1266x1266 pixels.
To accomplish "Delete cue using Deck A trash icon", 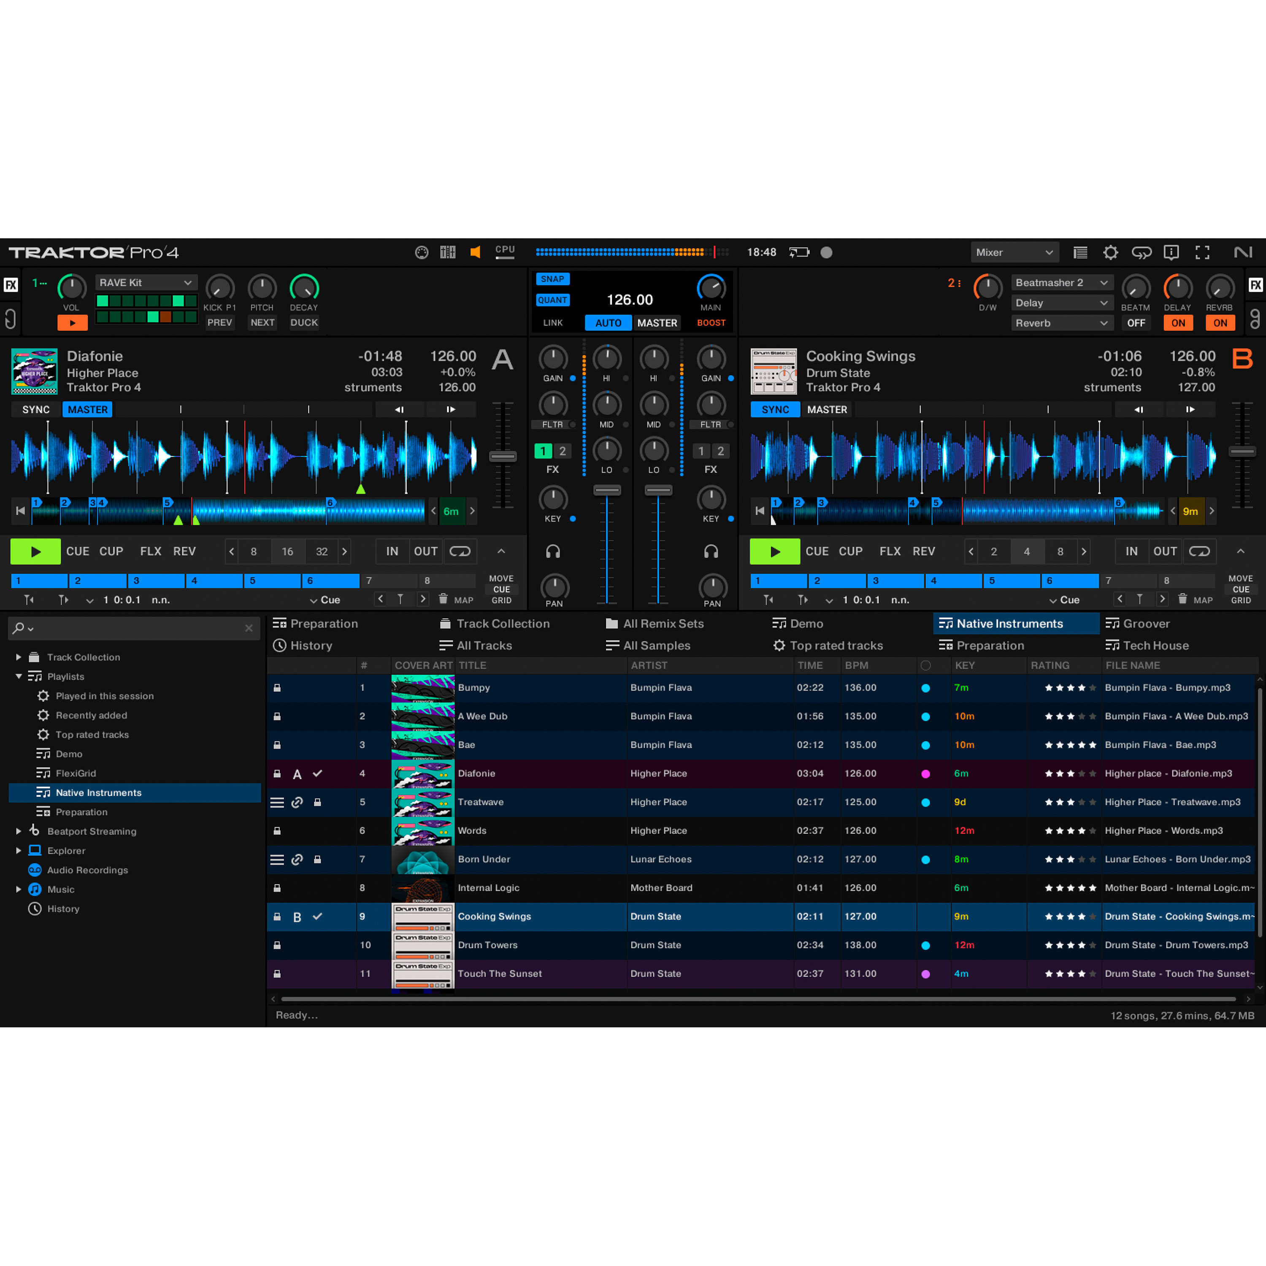I will [x=443, y=599].
